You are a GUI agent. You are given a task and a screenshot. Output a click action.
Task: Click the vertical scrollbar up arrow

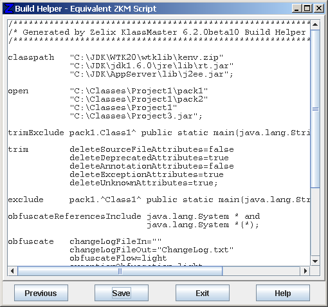coord(315,25)
